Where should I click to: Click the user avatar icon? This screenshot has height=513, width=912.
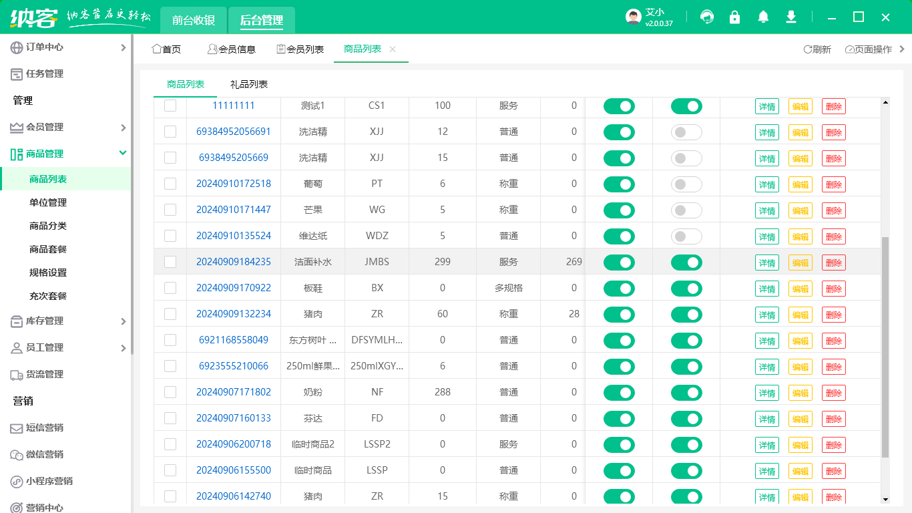[633, 17]
